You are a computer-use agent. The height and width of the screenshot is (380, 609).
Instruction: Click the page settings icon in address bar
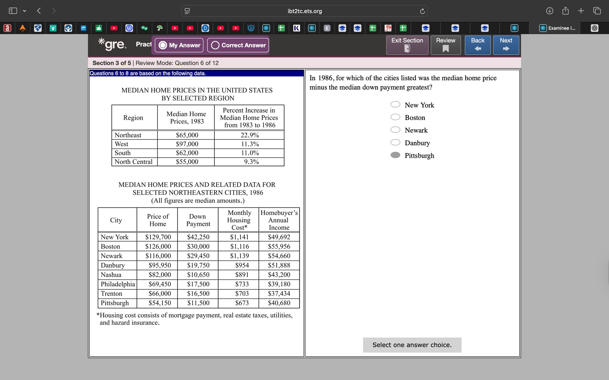coord(187,11)
